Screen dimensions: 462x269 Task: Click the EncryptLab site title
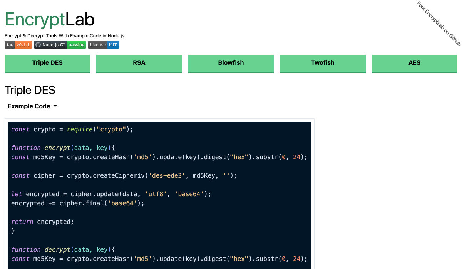click(x=50, y=19)
